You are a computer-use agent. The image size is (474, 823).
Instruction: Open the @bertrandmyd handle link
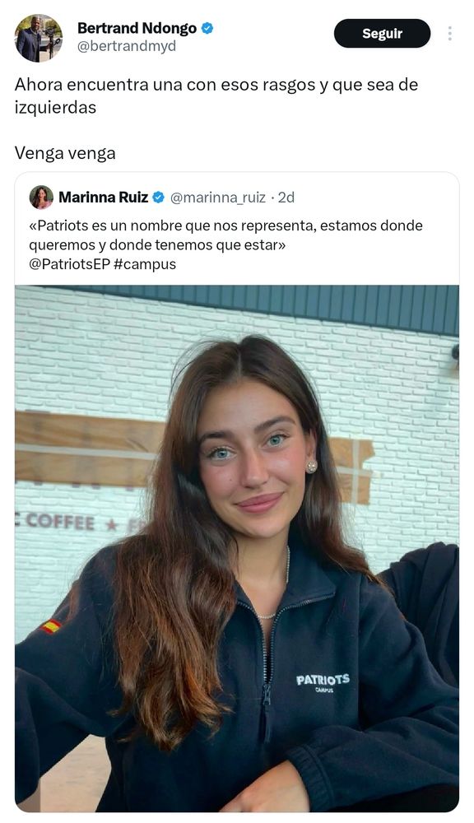(127, 46)
